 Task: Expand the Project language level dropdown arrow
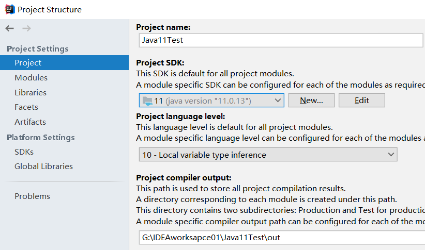click(391, 155)
